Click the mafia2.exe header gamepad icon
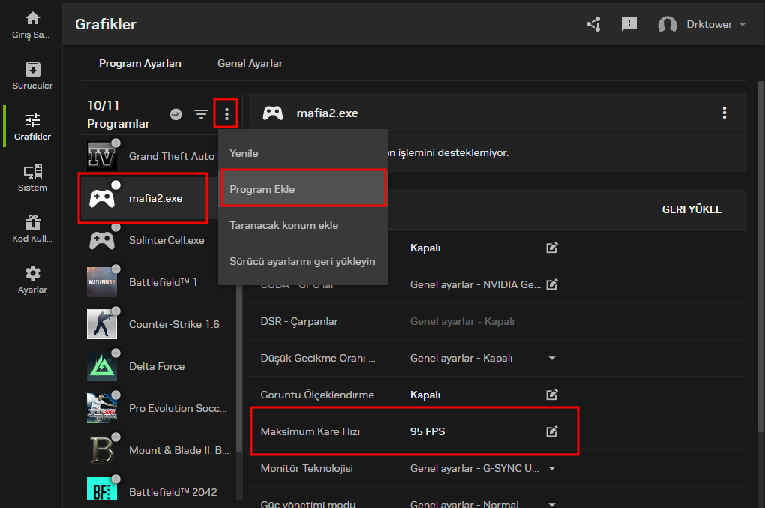Screen dimensions: 765x508 click(273, 113)
